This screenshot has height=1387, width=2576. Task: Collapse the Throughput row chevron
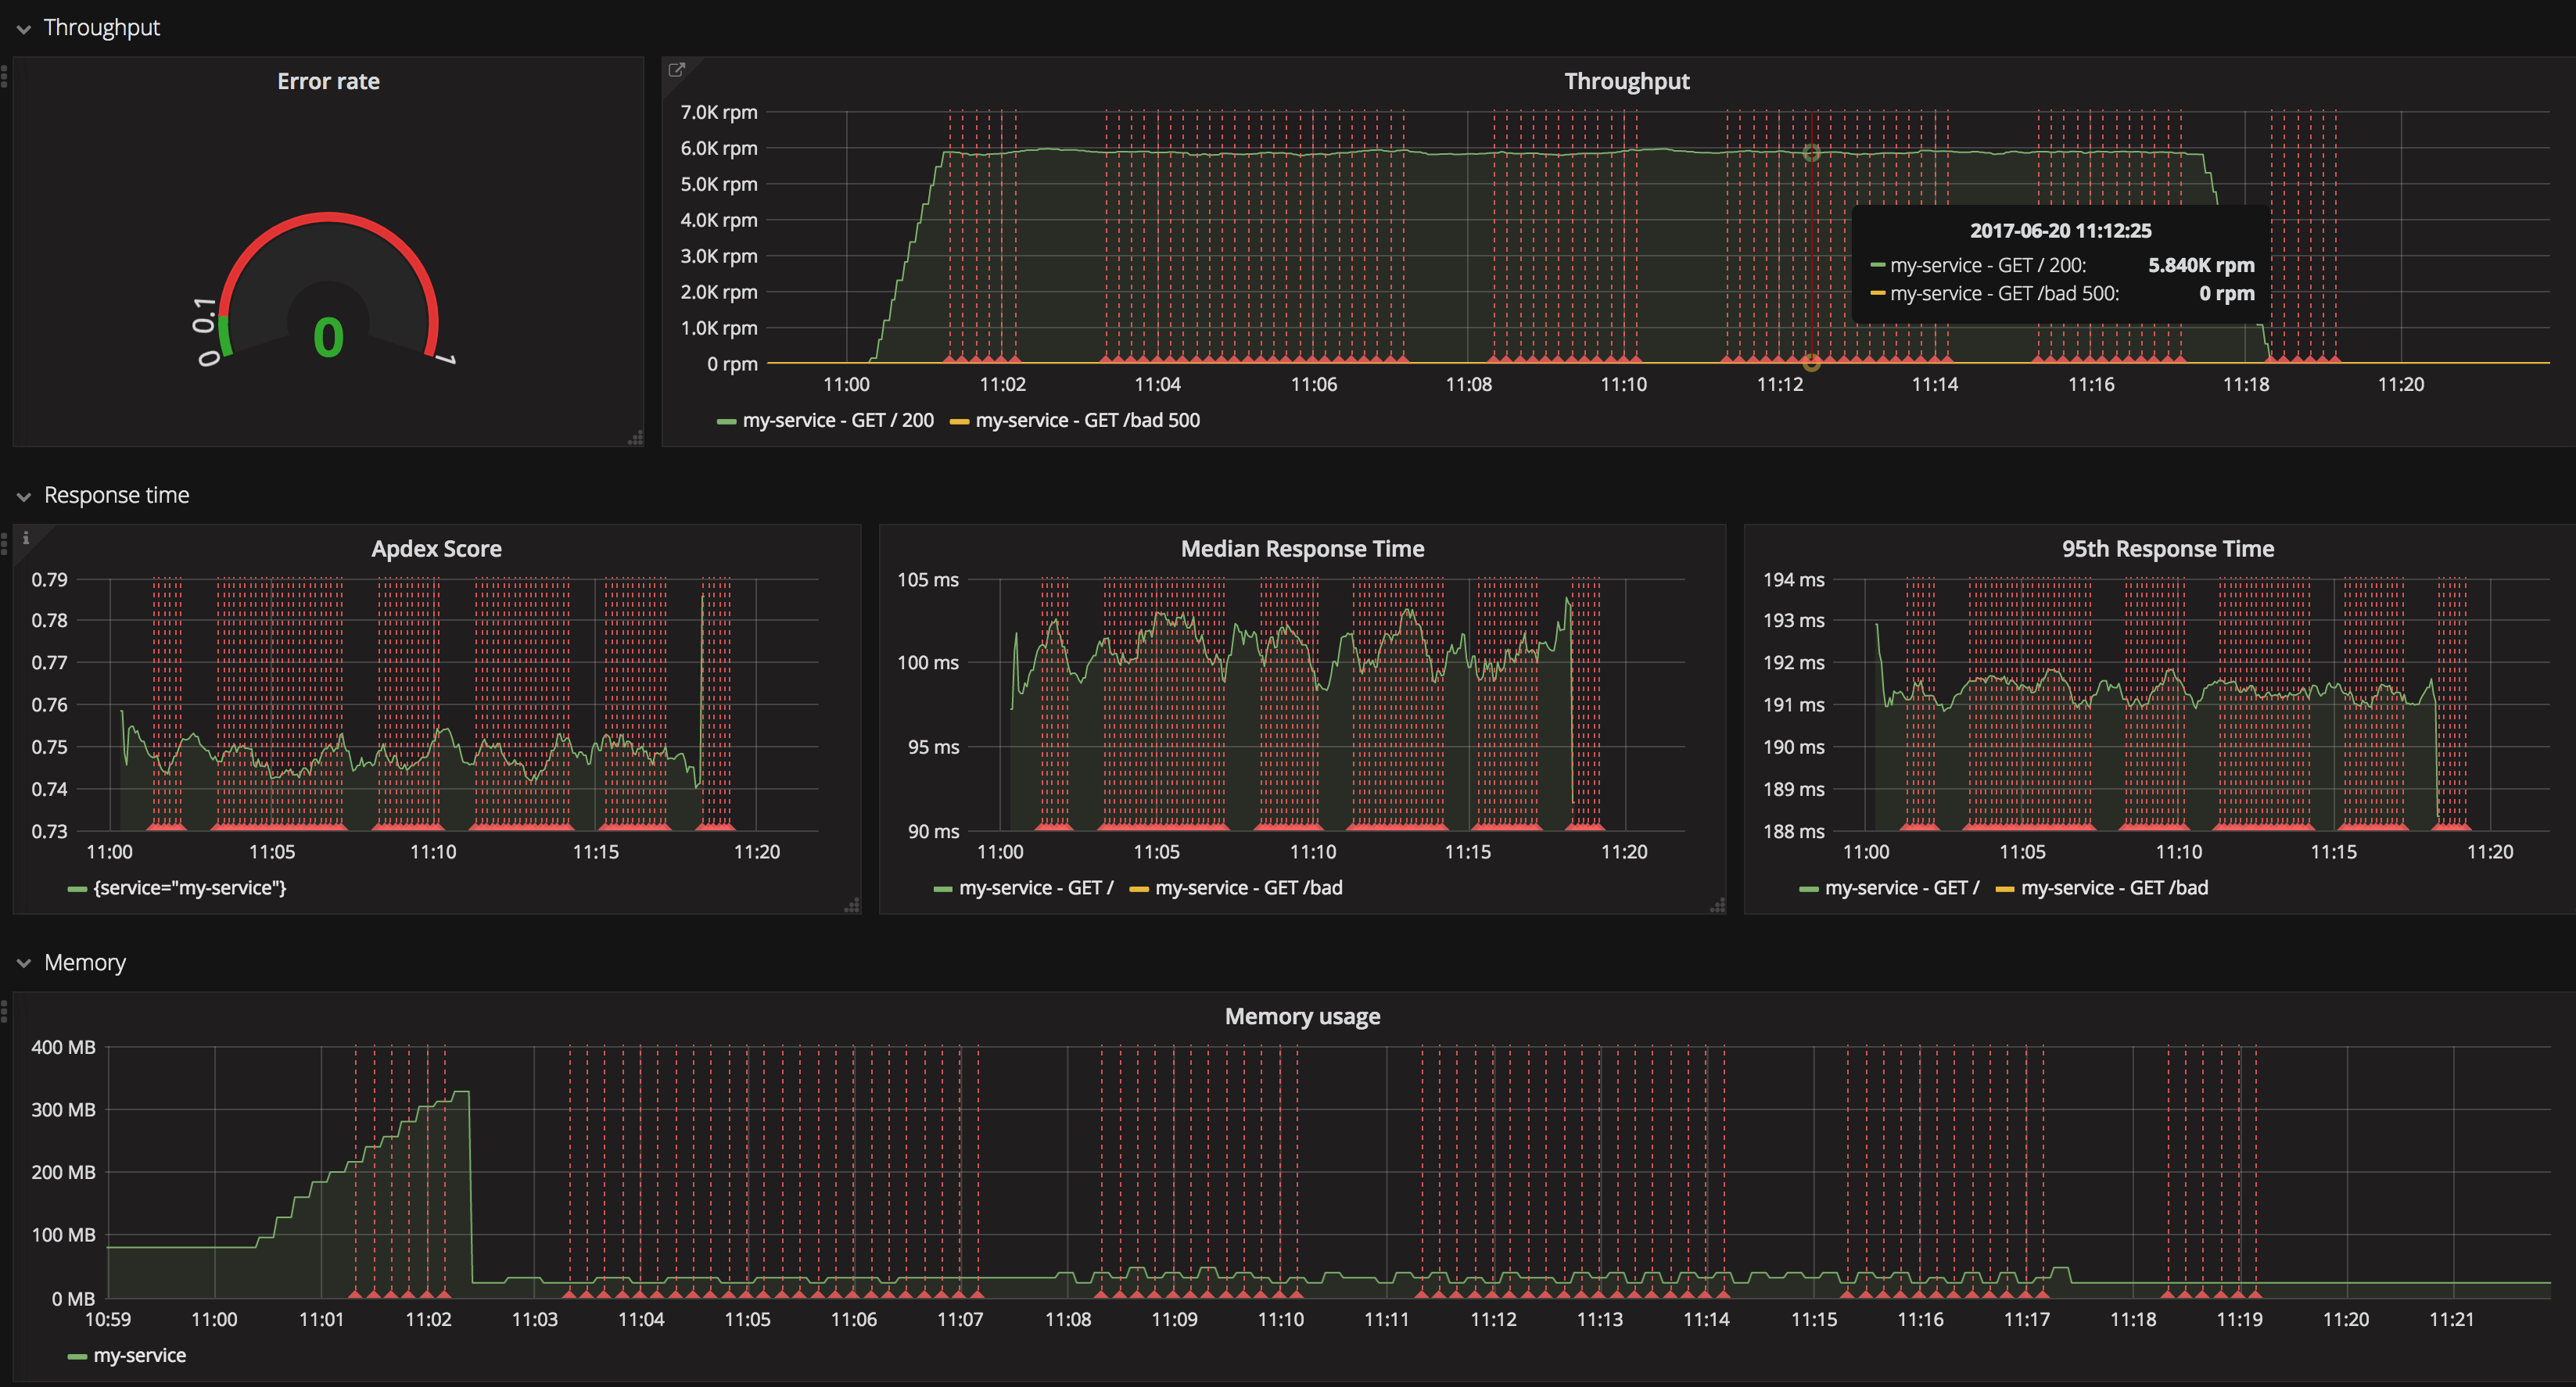pos(24,30)
